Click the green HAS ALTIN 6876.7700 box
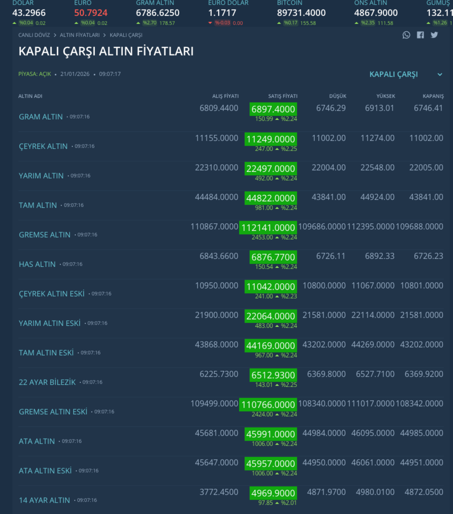This screenshot has height=514, width=453. tap(273, 257)
